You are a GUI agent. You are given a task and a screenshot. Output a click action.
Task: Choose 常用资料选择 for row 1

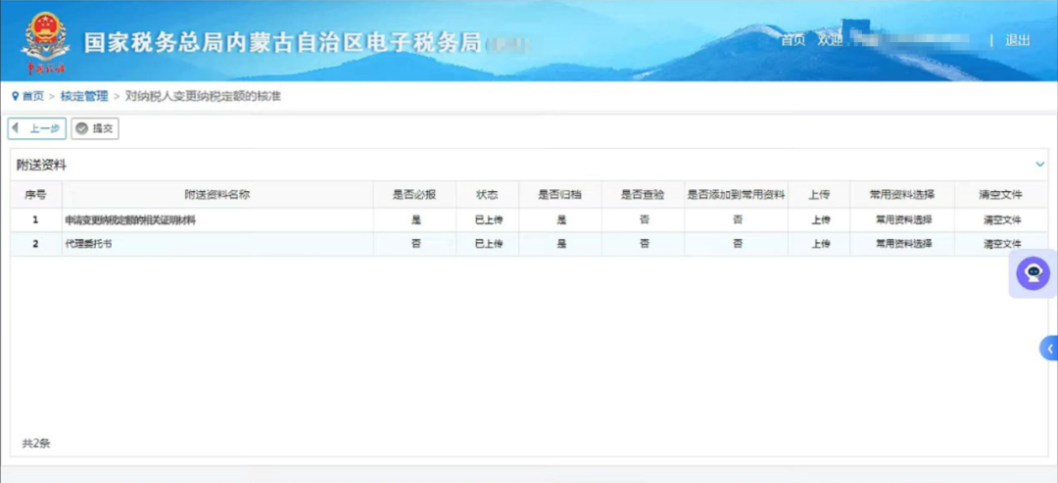coord(903,219)
